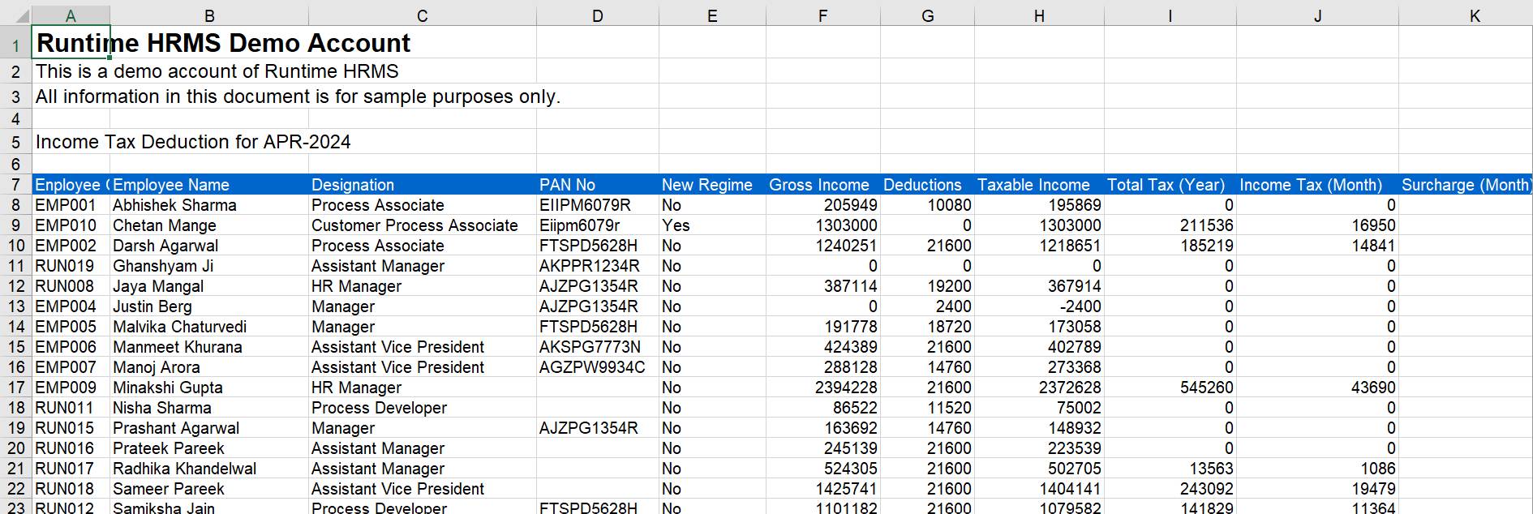Select column F header
The image size is (1533, 514).
pos(822,15)
